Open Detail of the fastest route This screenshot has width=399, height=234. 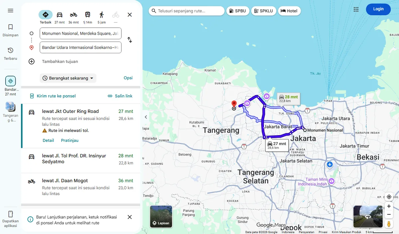click(48, 140)
